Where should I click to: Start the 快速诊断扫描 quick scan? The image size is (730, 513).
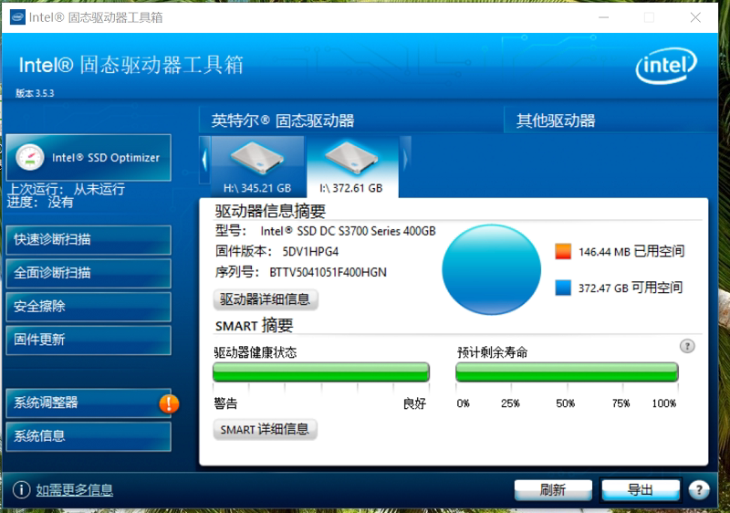click(89, 240)
